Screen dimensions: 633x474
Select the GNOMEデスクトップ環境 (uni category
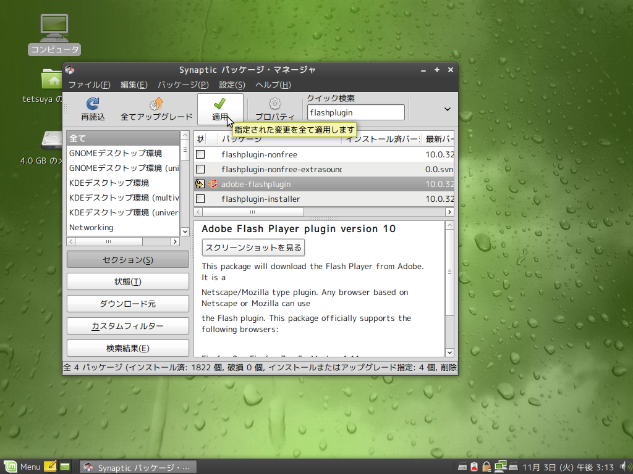pyautogui.click(x=123, y=168)
